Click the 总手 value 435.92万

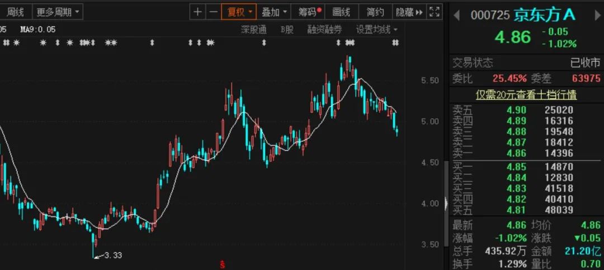point(505,251)
